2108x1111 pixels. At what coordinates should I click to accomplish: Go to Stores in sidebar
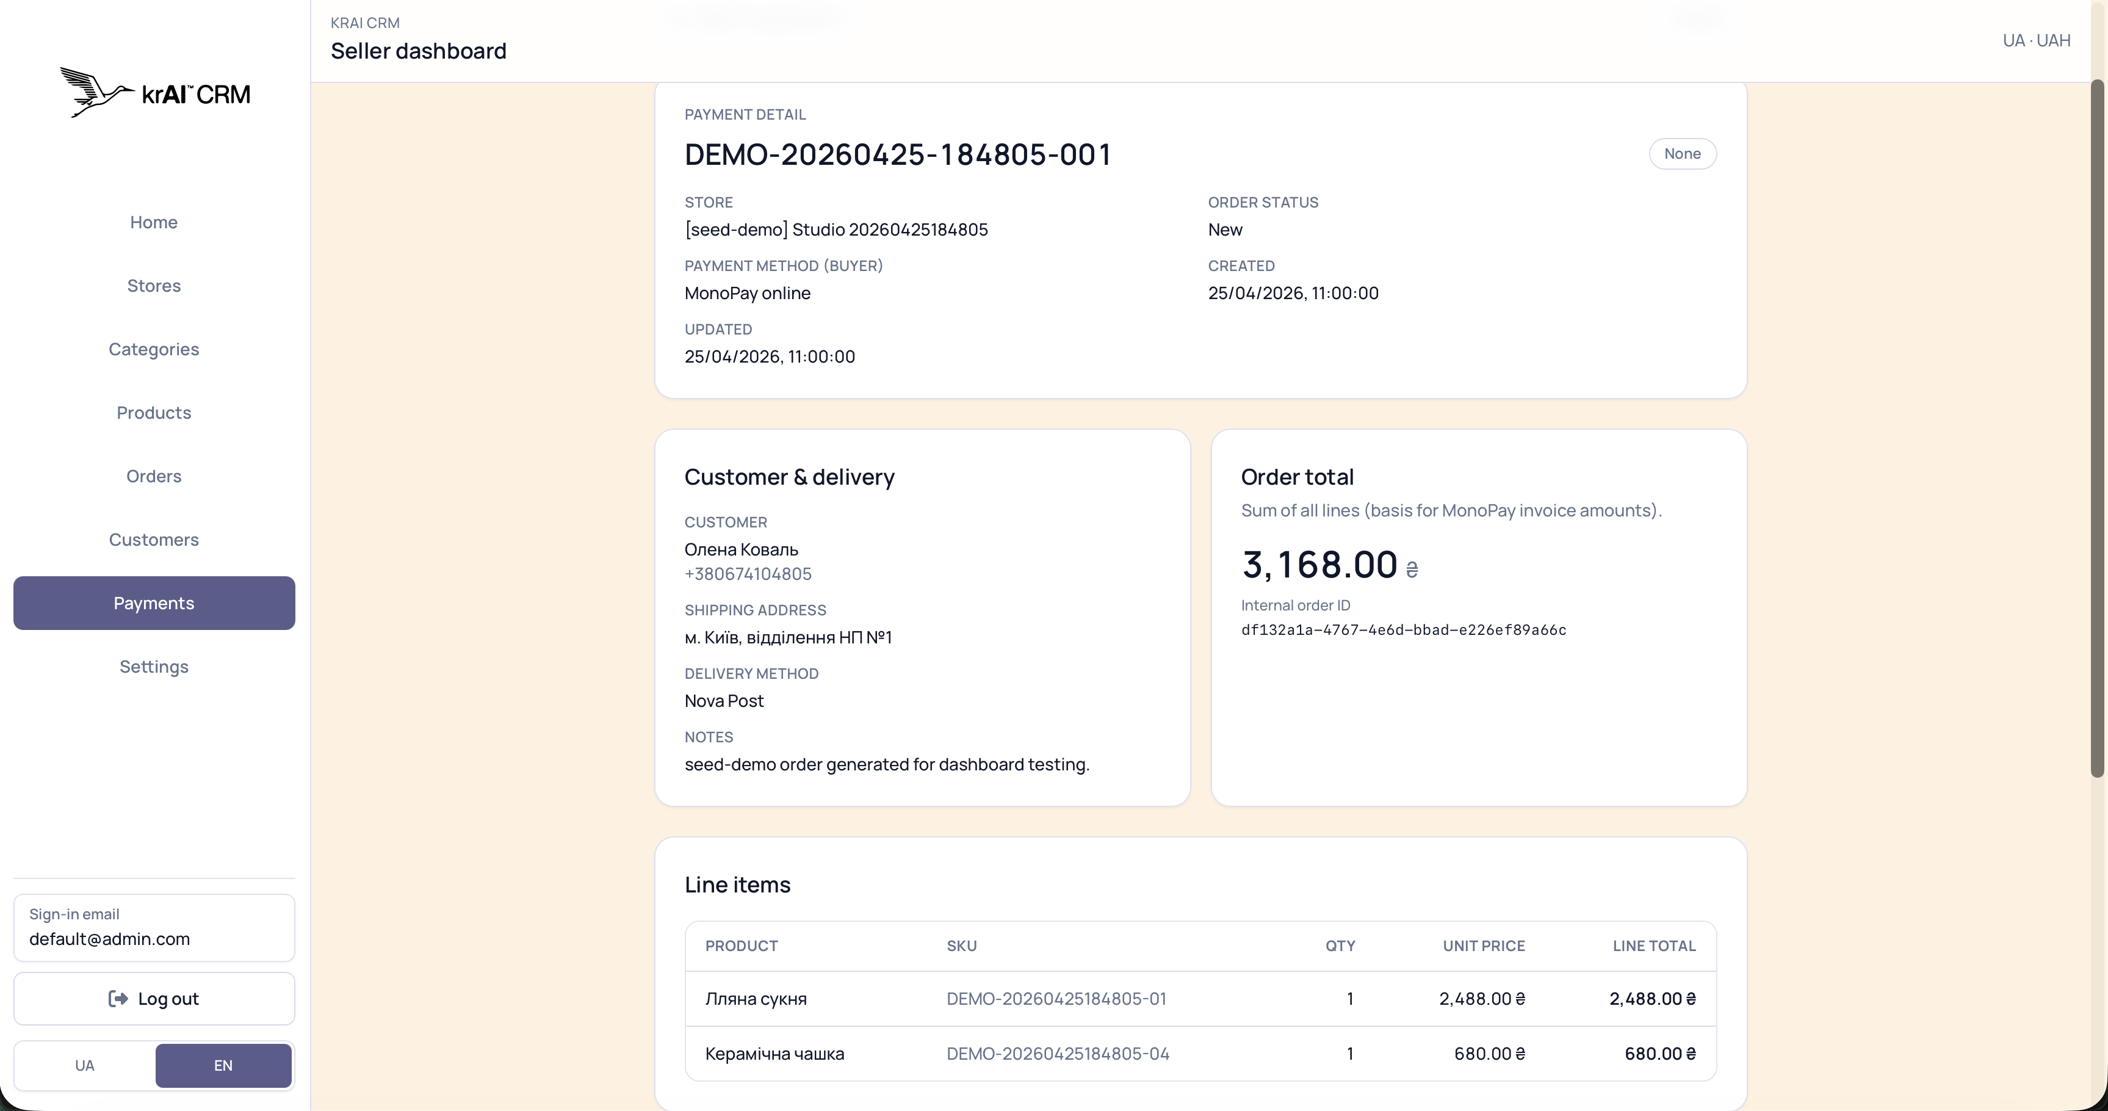(154, 286)
